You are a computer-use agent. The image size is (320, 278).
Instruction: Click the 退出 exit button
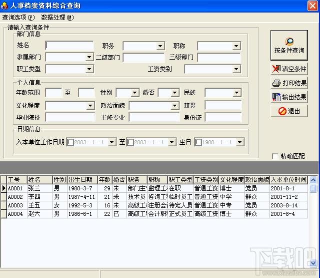tap(289, 111)
